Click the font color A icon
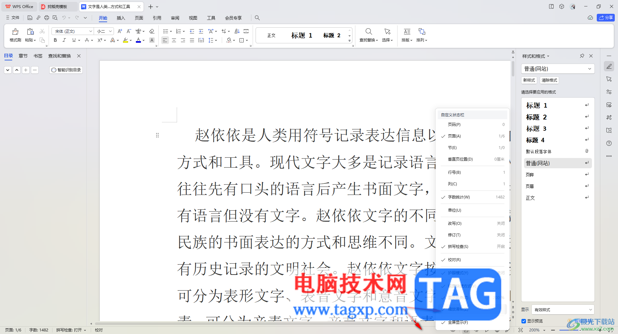This screenshot has height=334, width=618. (138, 40)
